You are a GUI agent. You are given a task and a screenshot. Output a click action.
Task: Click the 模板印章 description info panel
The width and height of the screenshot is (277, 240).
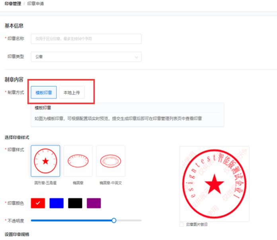point(127,115)
